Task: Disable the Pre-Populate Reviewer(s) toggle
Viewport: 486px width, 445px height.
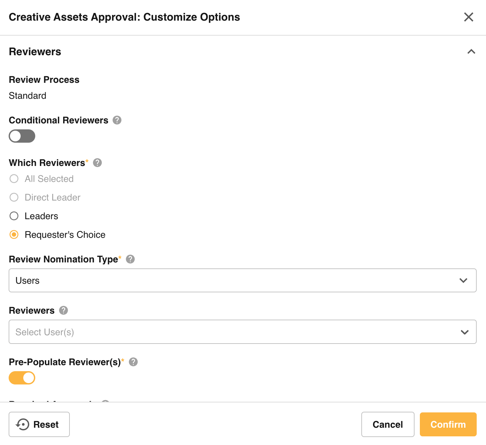Action: click(22, 378)
